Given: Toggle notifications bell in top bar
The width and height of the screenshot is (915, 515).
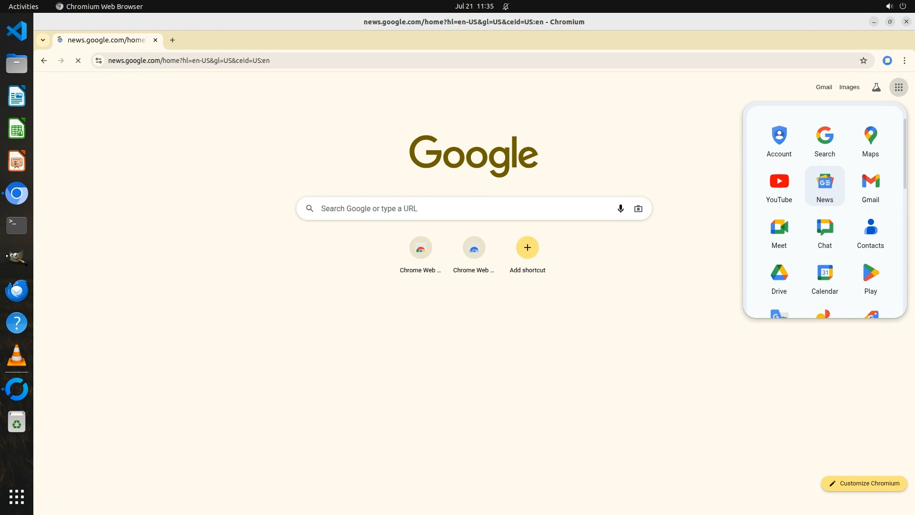Looking at the screenshot, I should [506, 6].
